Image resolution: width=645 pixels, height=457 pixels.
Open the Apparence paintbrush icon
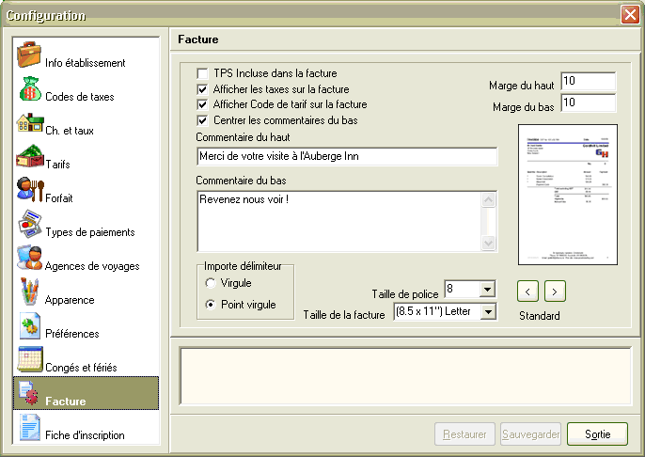(29, 292)
